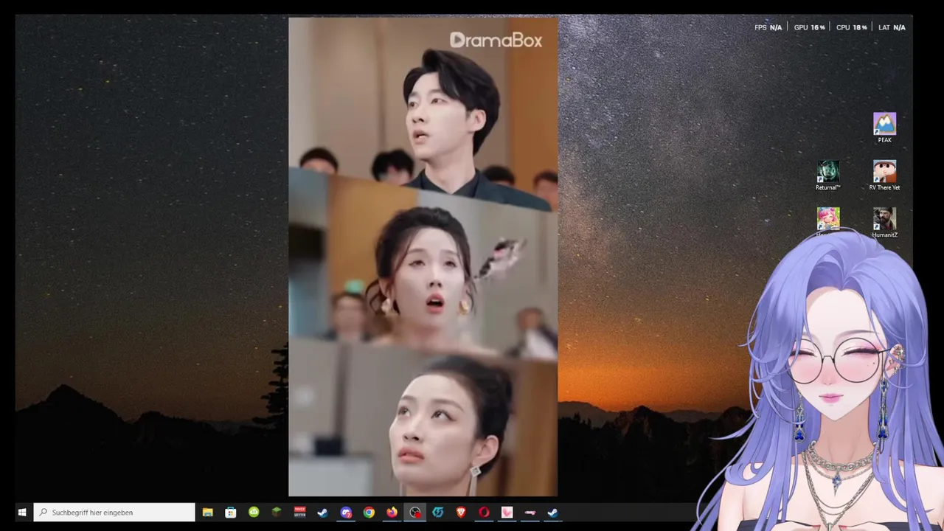Image resolution: width=944 pixels, height=531 pixels.
Task: Open the Opera browser taskbar icon
Action: click(484, 513)
